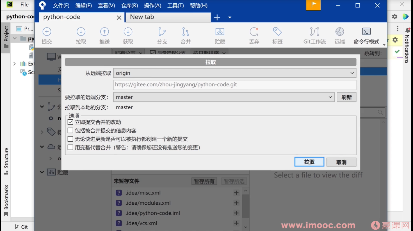This screenshot has width=413, height=231.
Task: Uncheck 立即提交合并的改动 option
Action: point(70,122)
